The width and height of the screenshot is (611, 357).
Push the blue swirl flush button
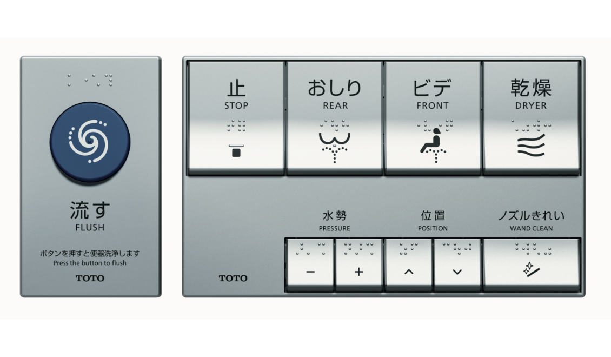pyautogui.click(x=90, y=142)
